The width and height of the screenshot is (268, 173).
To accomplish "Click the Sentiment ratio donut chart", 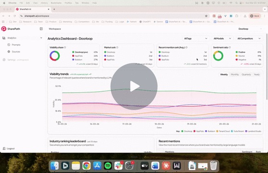I will pos(218,56).
